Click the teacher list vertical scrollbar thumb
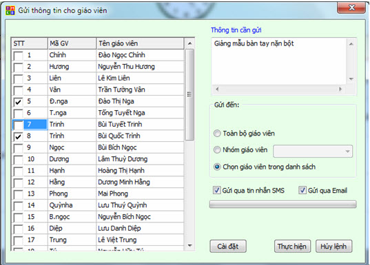This screenshot has width=370, height=265. (189, 95)
